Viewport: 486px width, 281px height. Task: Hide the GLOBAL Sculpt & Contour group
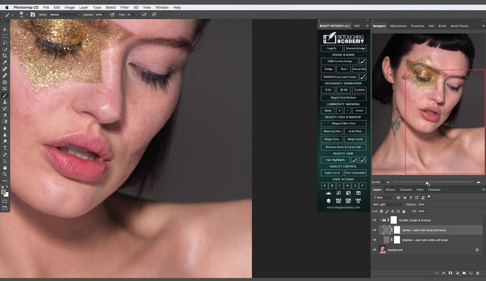tap(374, 221)
